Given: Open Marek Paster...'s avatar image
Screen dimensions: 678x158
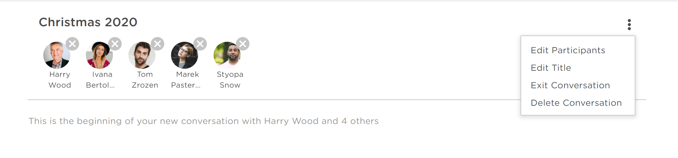Looking at the screenshot, I should click(185, 55).
